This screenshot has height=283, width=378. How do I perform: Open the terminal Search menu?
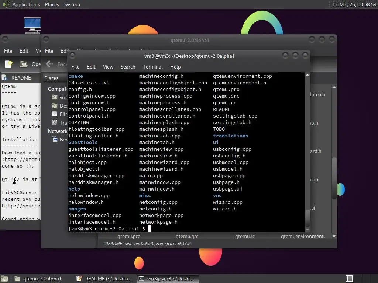(128, 67)
